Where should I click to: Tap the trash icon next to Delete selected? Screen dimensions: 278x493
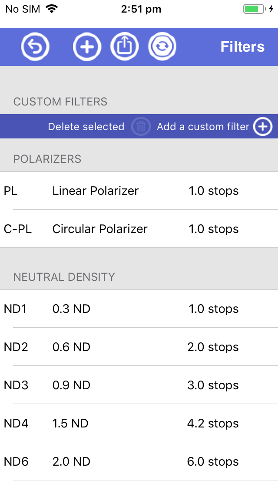click(x=140, y=126)
